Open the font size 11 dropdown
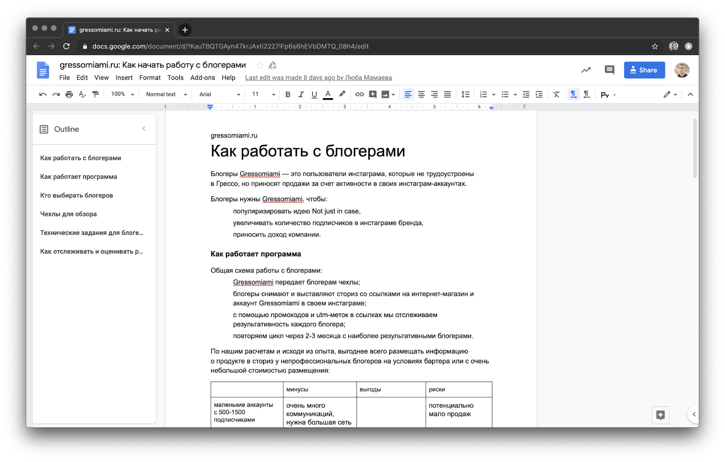725x462 pixels. click(x=263, y=94)
